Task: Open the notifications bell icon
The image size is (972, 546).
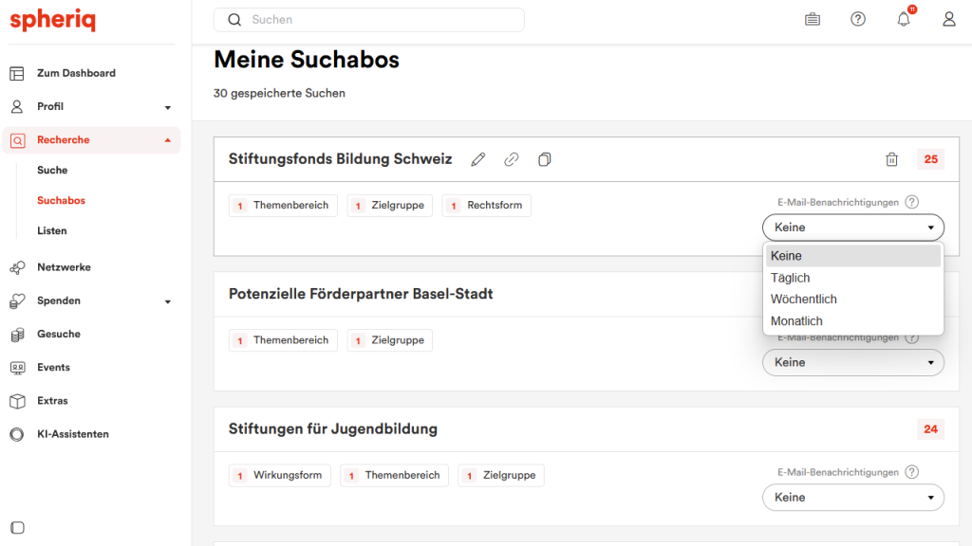Action: click(904, 19)
